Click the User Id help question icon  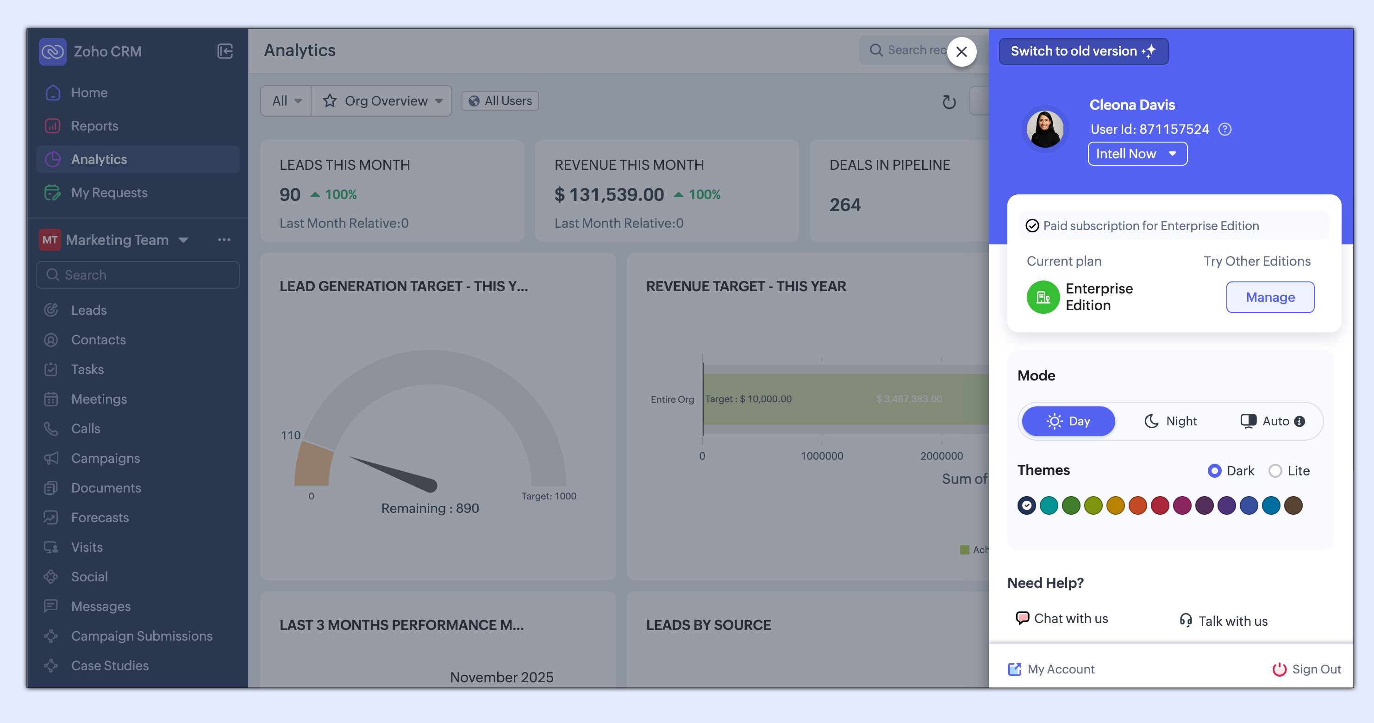coord(1224,130)
